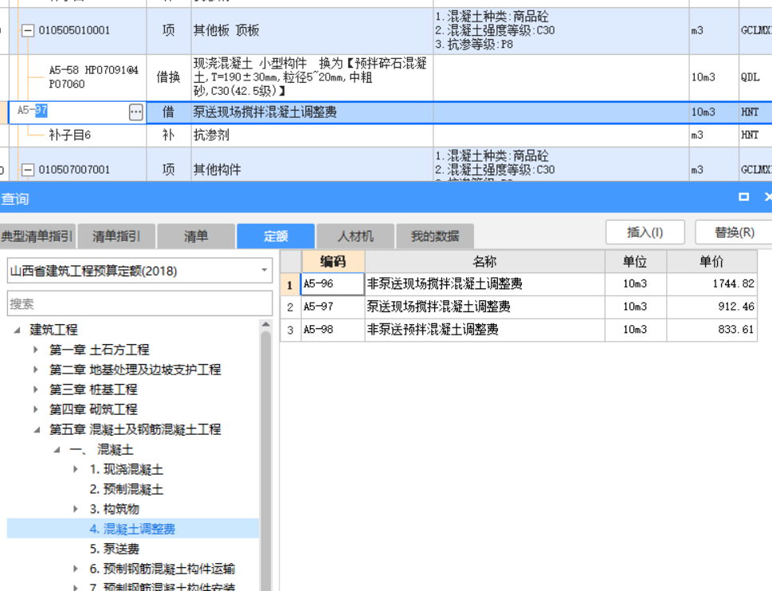
Task: Click the 编码 column header
Action: click(333, 261)
